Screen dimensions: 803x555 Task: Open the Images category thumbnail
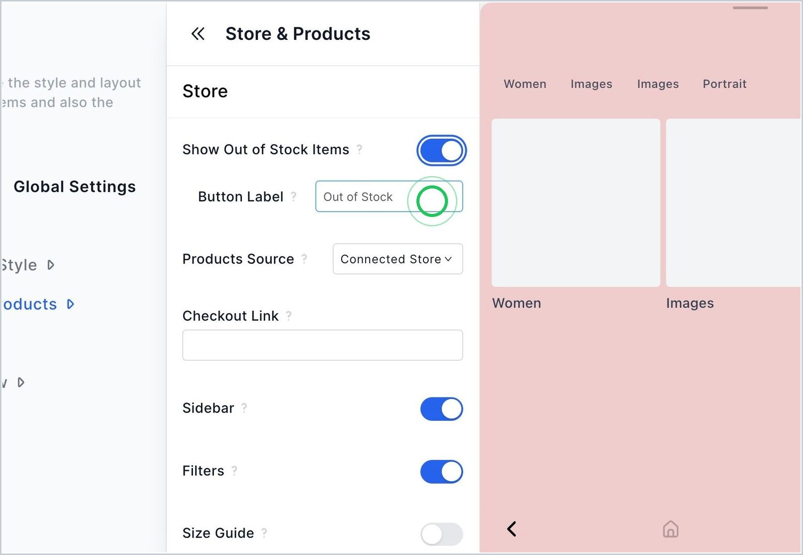click(x=734, y=202)
